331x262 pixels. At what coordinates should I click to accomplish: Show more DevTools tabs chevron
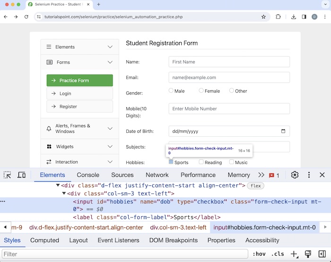[x=261, y=175]
